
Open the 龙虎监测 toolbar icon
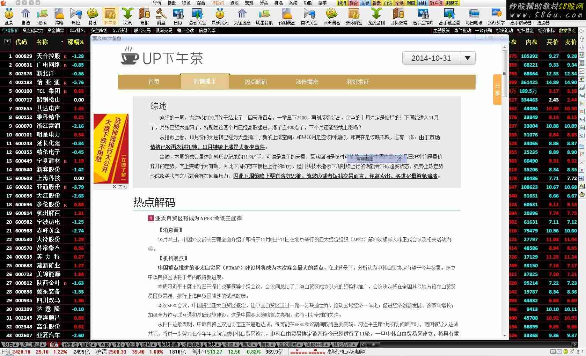tap(376, 16)
